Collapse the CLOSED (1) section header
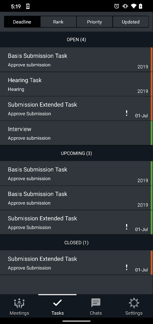This screenshot has width=153, height=324. (76, 242)
